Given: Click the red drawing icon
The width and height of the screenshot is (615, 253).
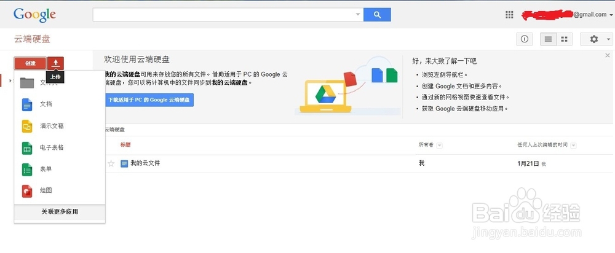Looking at the screenshot, I should tap(27, 191).
